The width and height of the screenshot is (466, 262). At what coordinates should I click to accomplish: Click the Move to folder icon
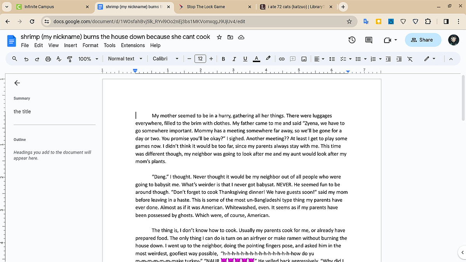[x=230, y=37]
